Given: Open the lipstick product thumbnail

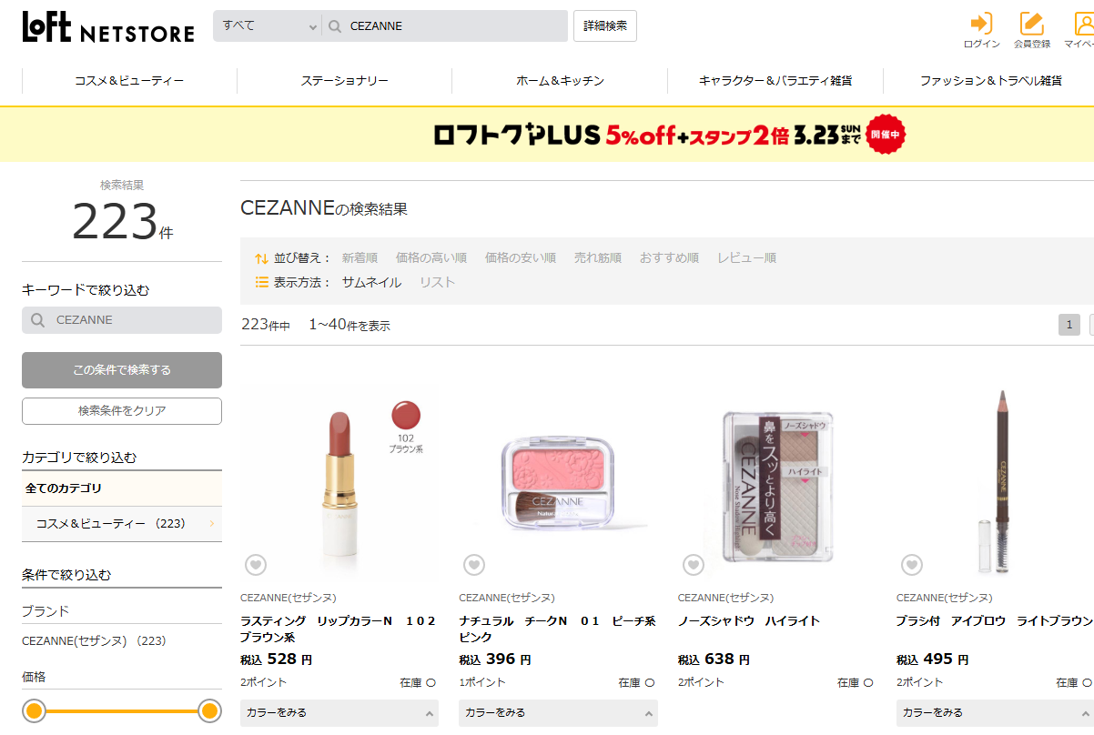Looking at the screenshot, I should coord(339,482).
